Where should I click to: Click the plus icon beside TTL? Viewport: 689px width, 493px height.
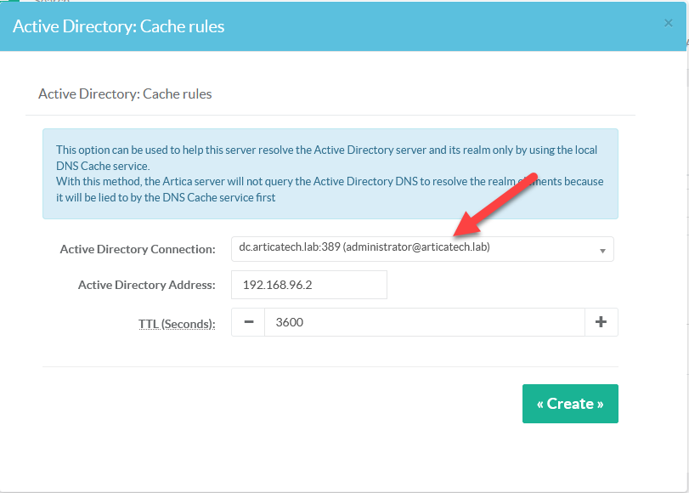pyautogui.click(x=601, y=322)
